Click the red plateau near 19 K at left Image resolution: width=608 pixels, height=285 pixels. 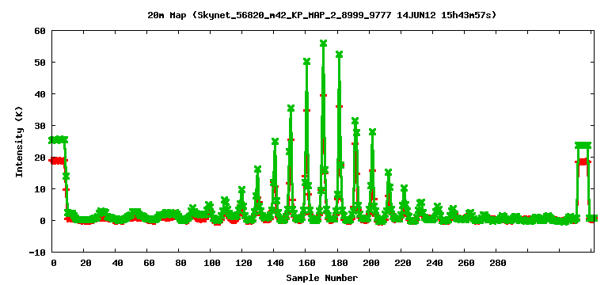tap(58, 161)
